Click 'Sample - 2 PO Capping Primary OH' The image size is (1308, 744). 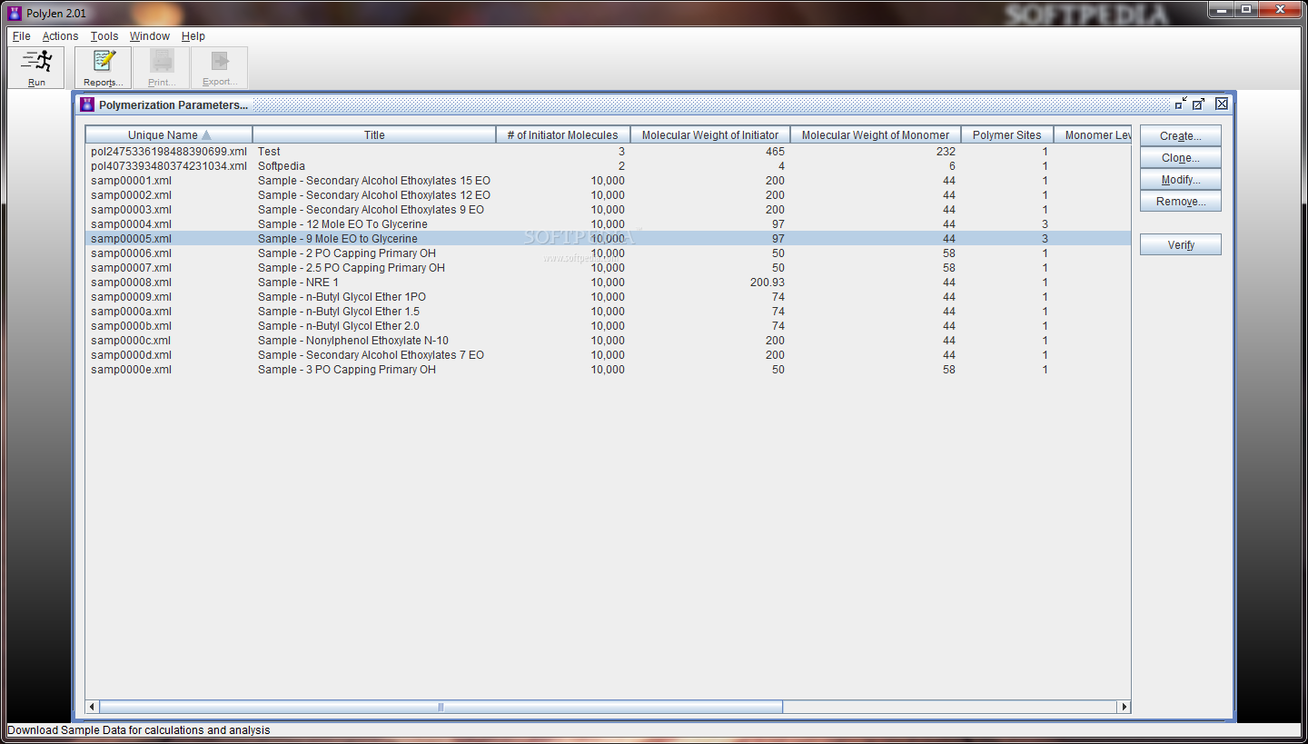pyautogui.click(x=347, y=253)
